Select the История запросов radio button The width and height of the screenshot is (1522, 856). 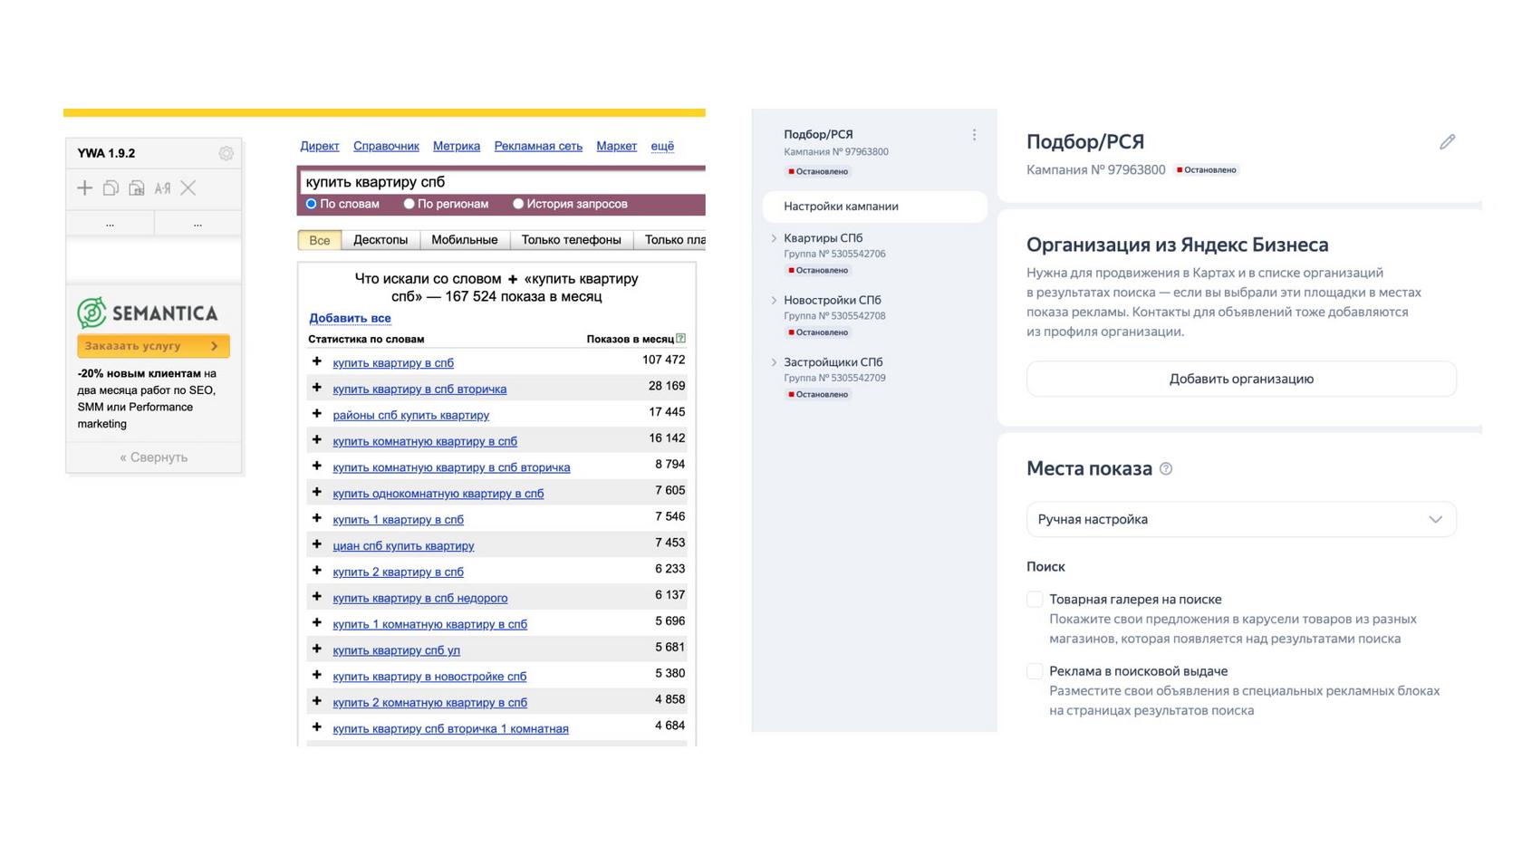pyautogui.click(x=518, y=204)
